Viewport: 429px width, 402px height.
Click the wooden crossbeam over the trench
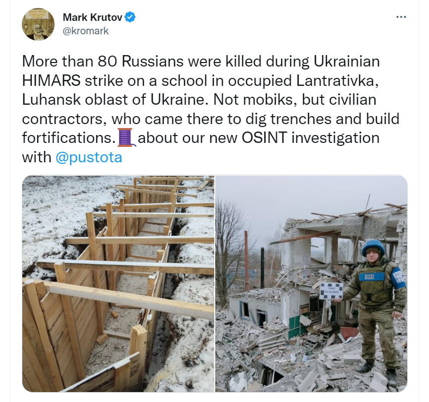(128, 298)
